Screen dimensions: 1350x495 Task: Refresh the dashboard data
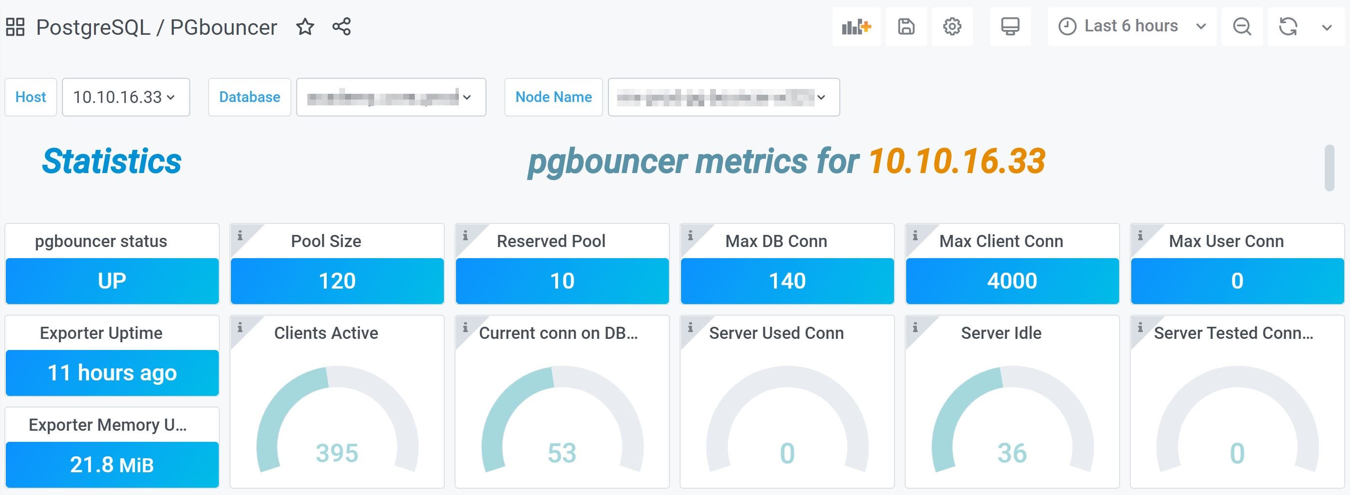(1287, 26)
